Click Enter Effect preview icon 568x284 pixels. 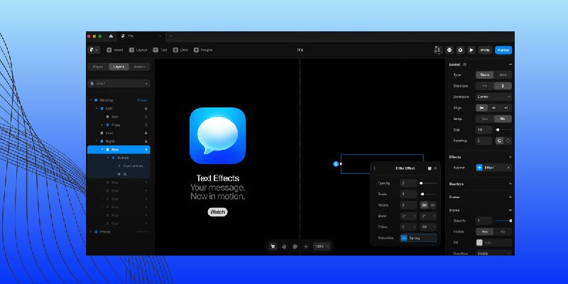(x=430, y=168)
